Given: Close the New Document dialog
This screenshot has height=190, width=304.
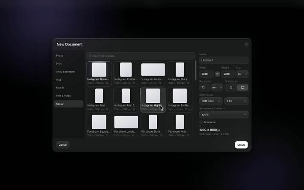Looking at the screenshot, I should pos(246,44).
